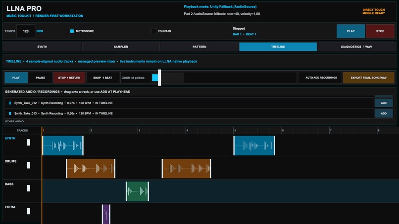399x224 pixels.
Task: Select the purple EXTRA clip
Action: pos(106,214)
